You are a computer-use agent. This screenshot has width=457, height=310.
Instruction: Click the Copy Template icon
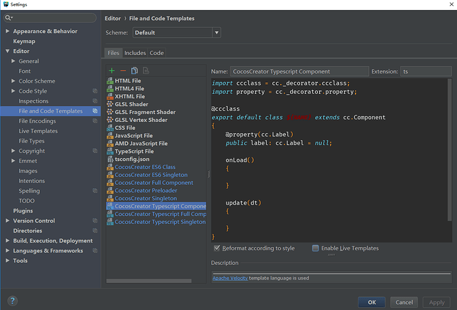[x=134, y=70]
